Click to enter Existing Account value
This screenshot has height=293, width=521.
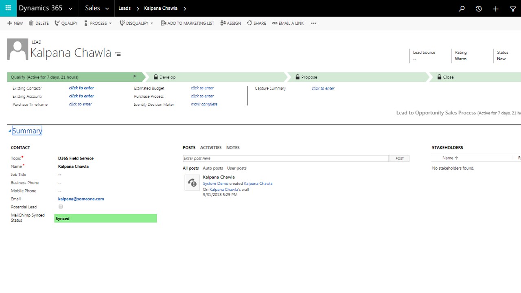[x=81, y=96]
